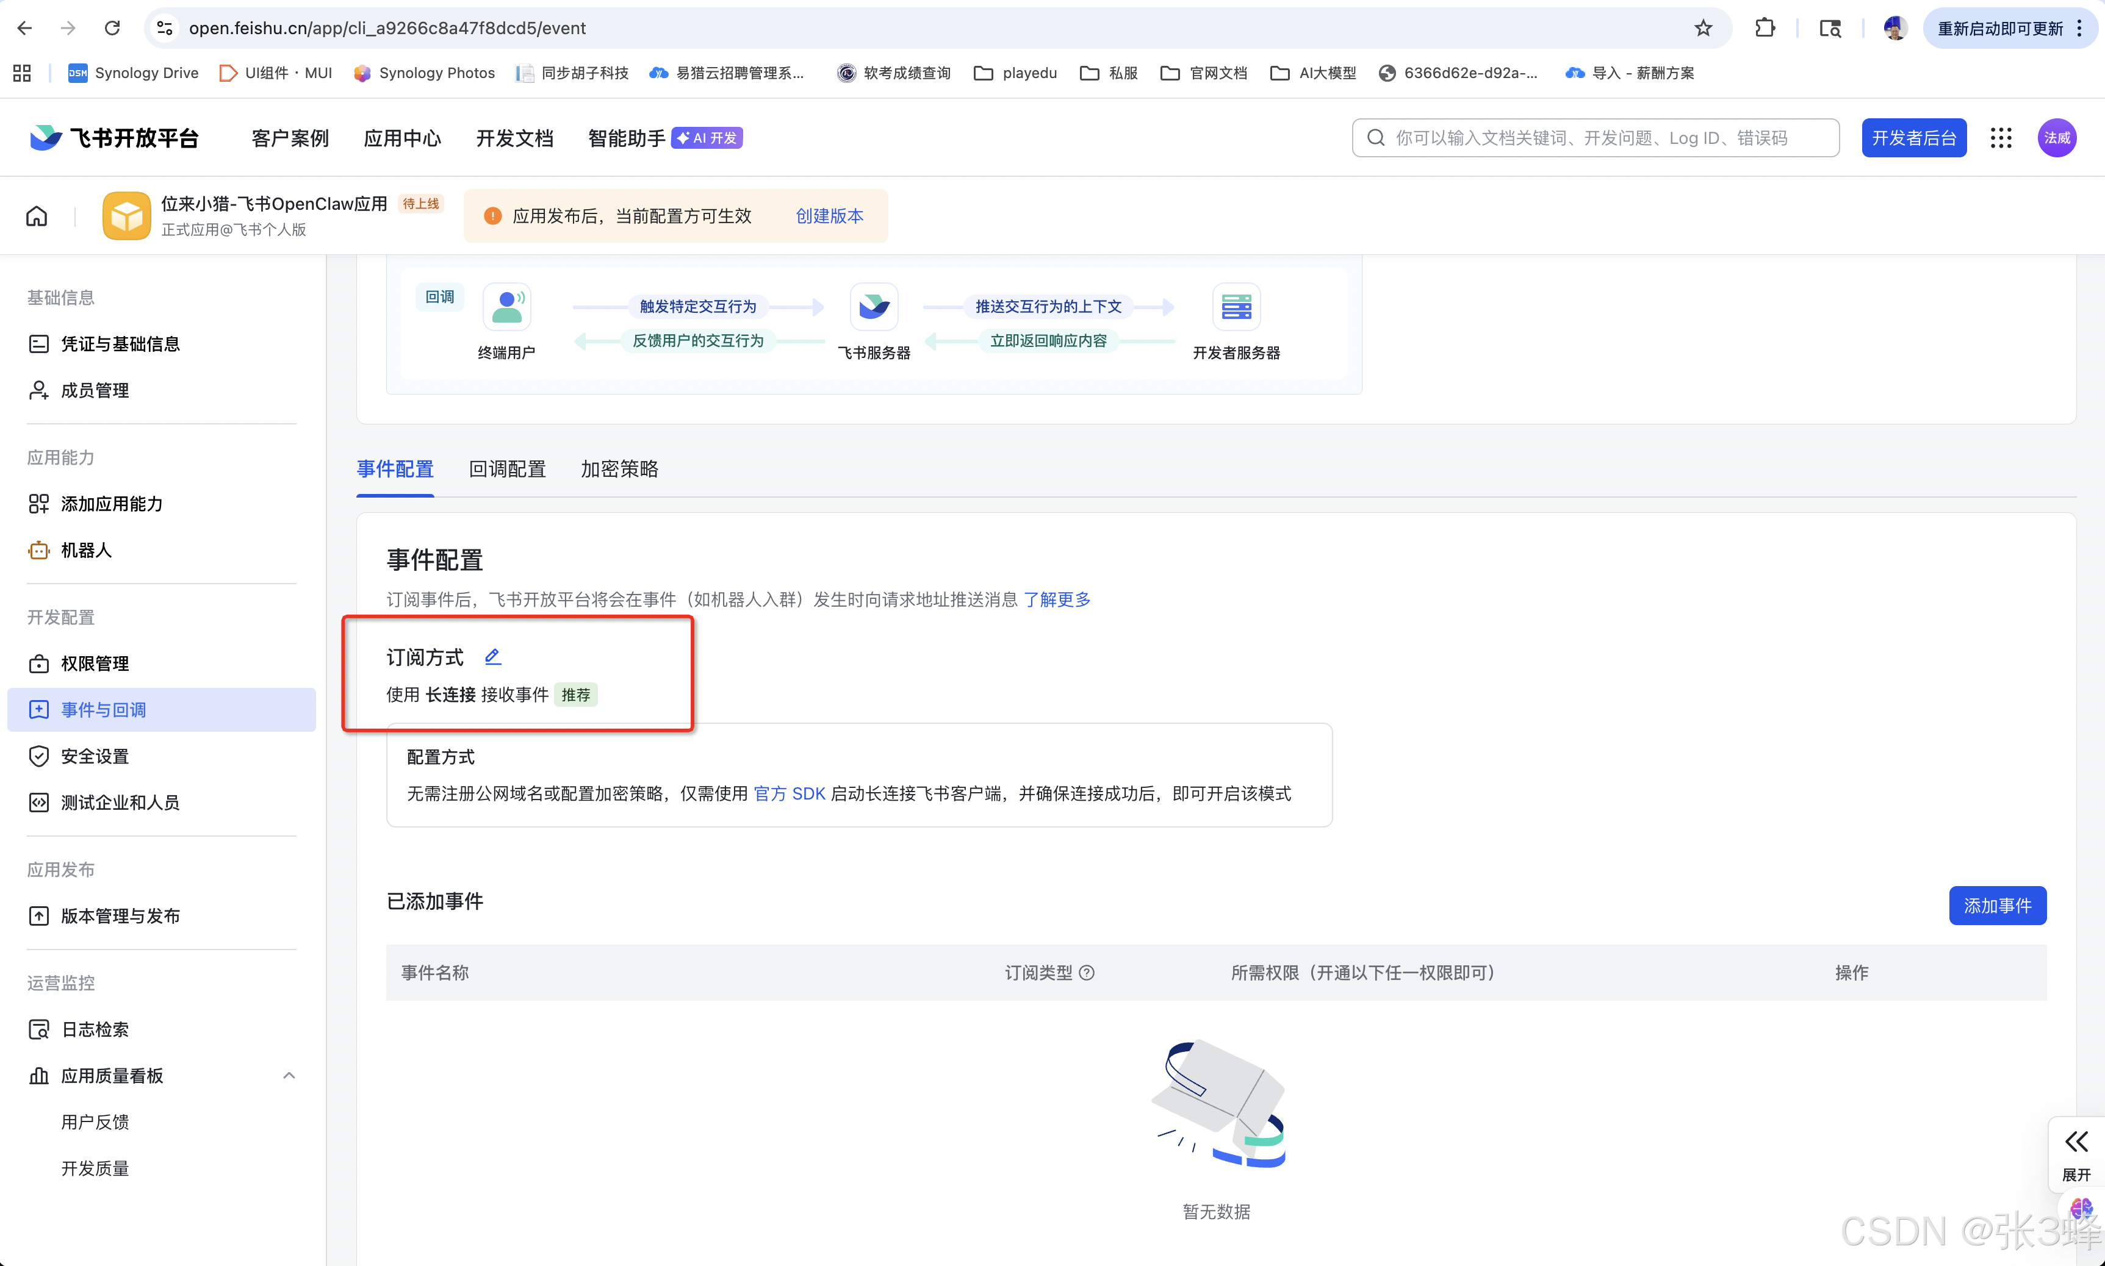Reload the page with the refresh icon
The height and width of the screenshot is (1266, 2105).
tap(112, 28)
